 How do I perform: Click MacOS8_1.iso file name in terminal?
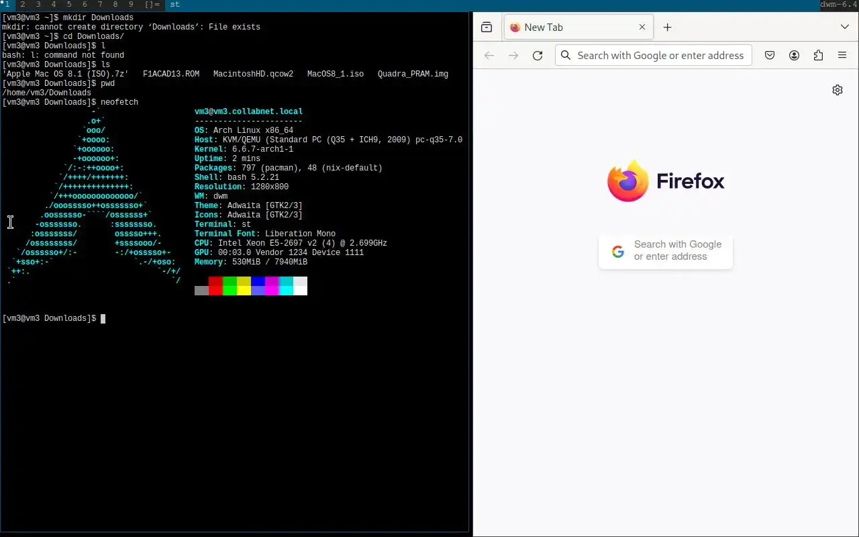click(x=336, y=75)
